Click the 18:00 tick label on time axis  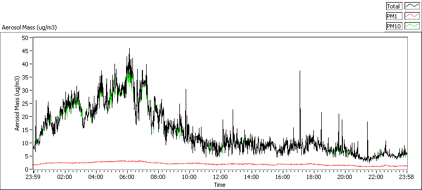coord(314,177)
